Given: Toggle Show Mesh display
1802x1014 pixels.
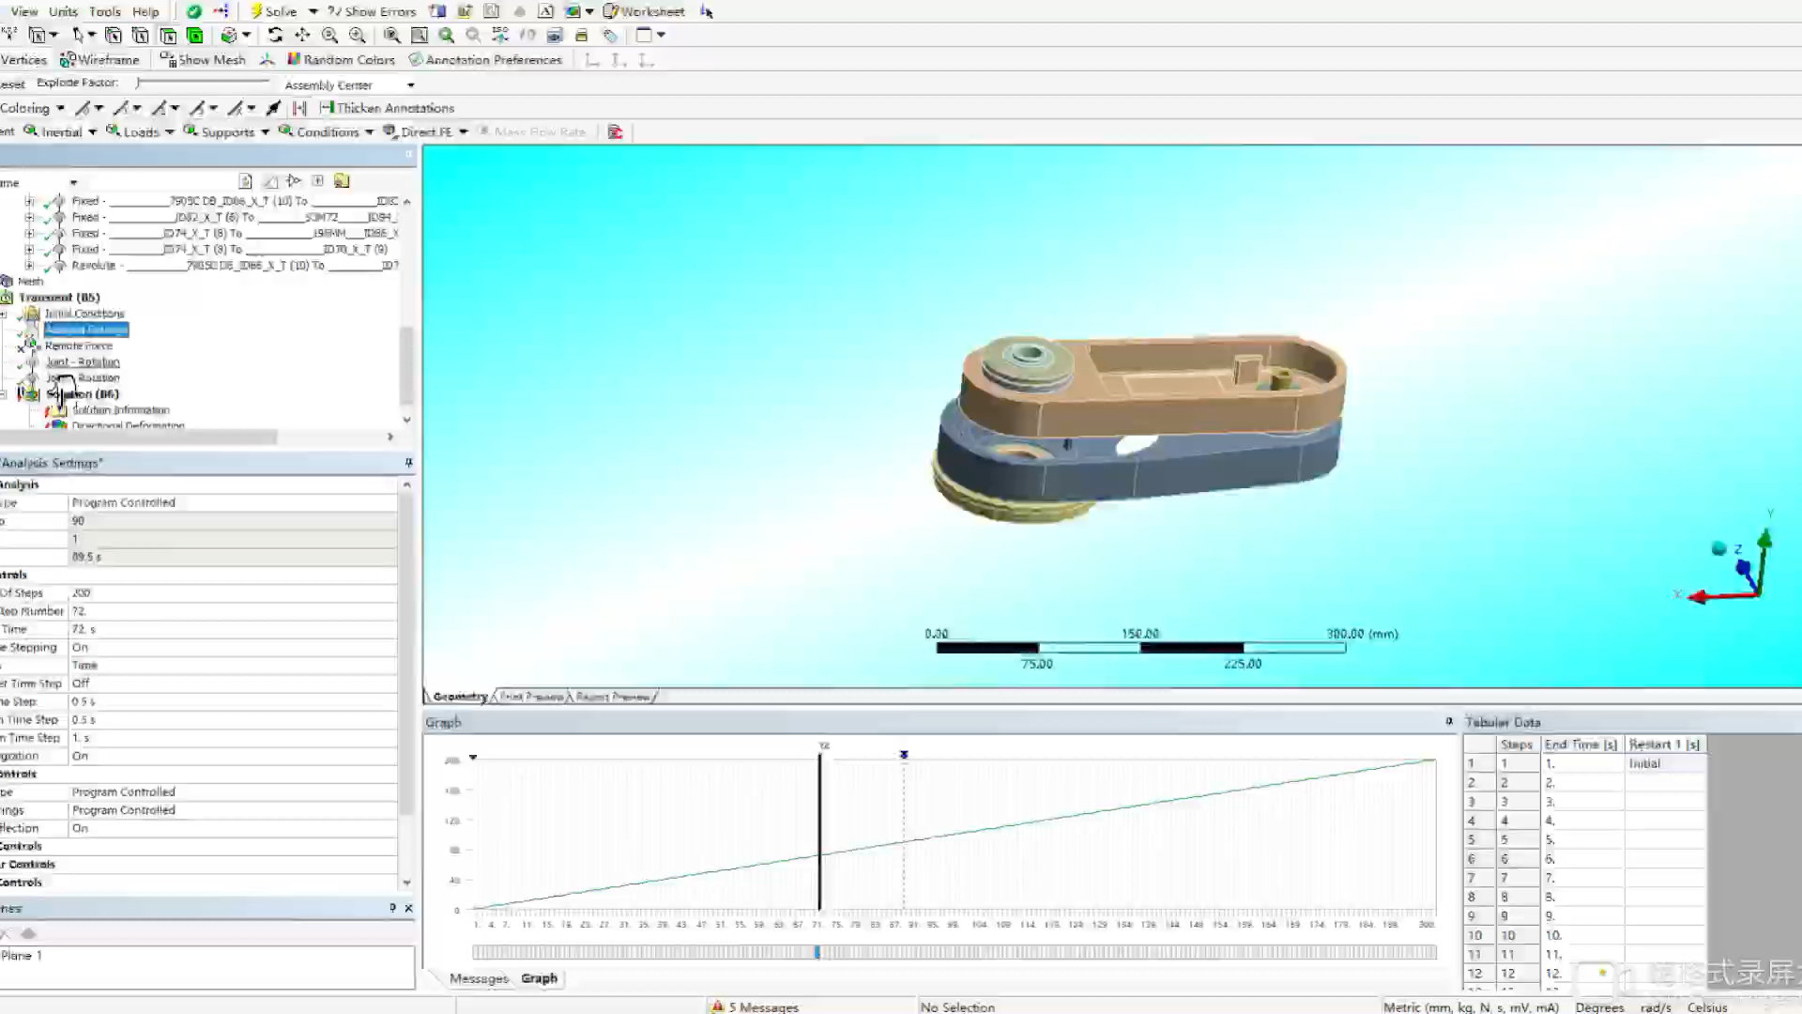Looking at the screenshot, I should point(203,59).
